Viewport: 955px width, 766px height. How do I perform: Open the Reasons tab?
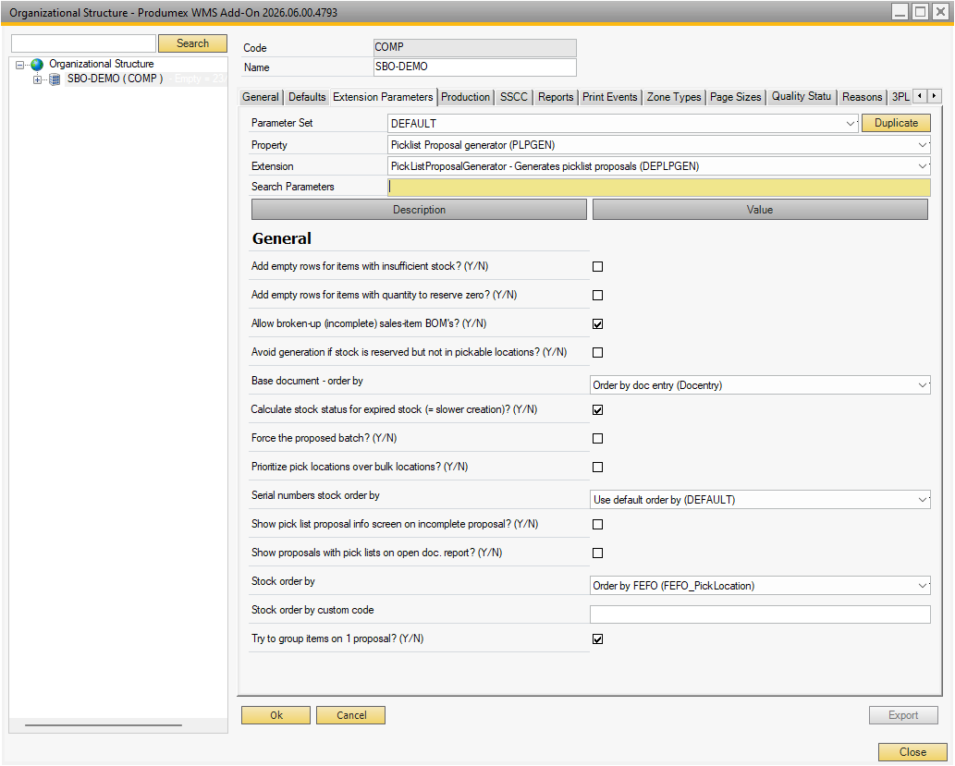pyautogui.click(x=862, y=97)
